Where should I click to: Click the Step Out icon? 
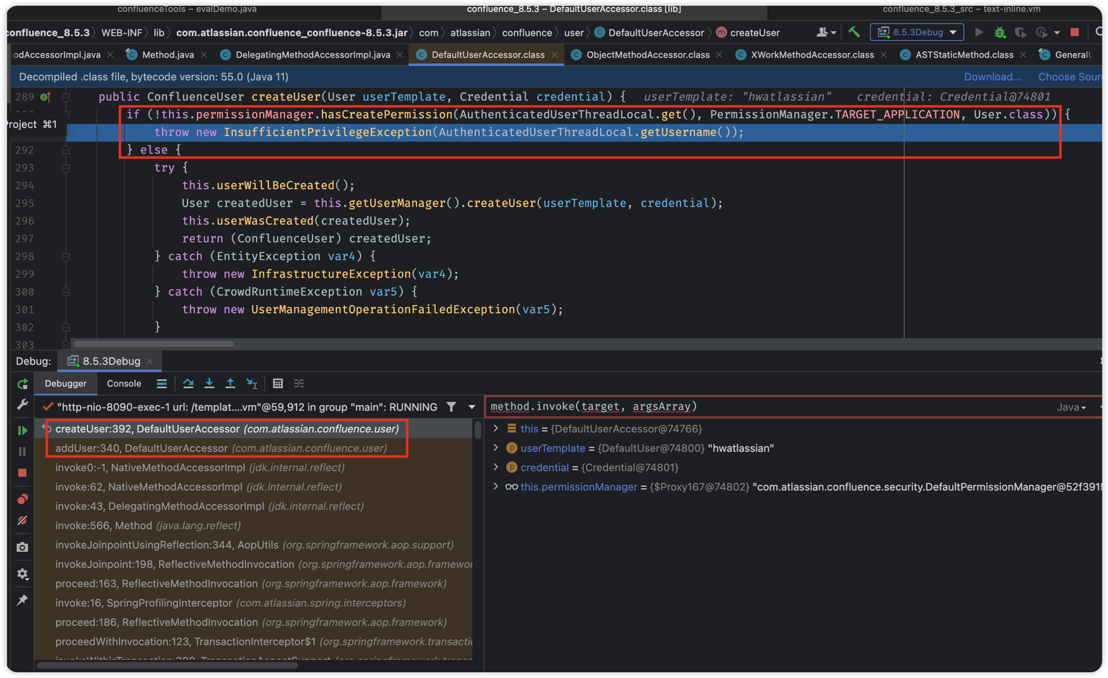tap(230, 383)
